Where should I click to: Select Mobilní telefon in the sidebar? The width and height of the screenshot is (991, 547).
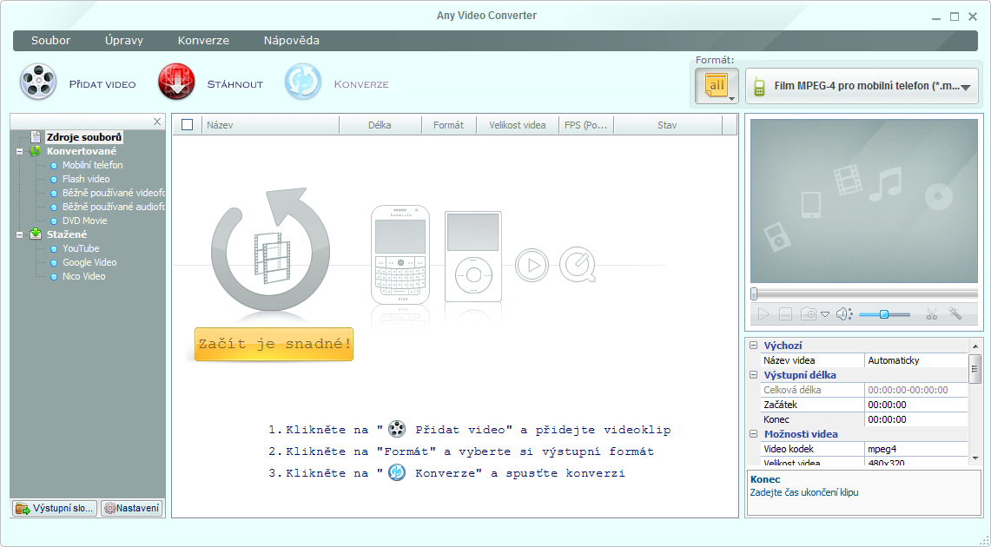tap(92, 165)
